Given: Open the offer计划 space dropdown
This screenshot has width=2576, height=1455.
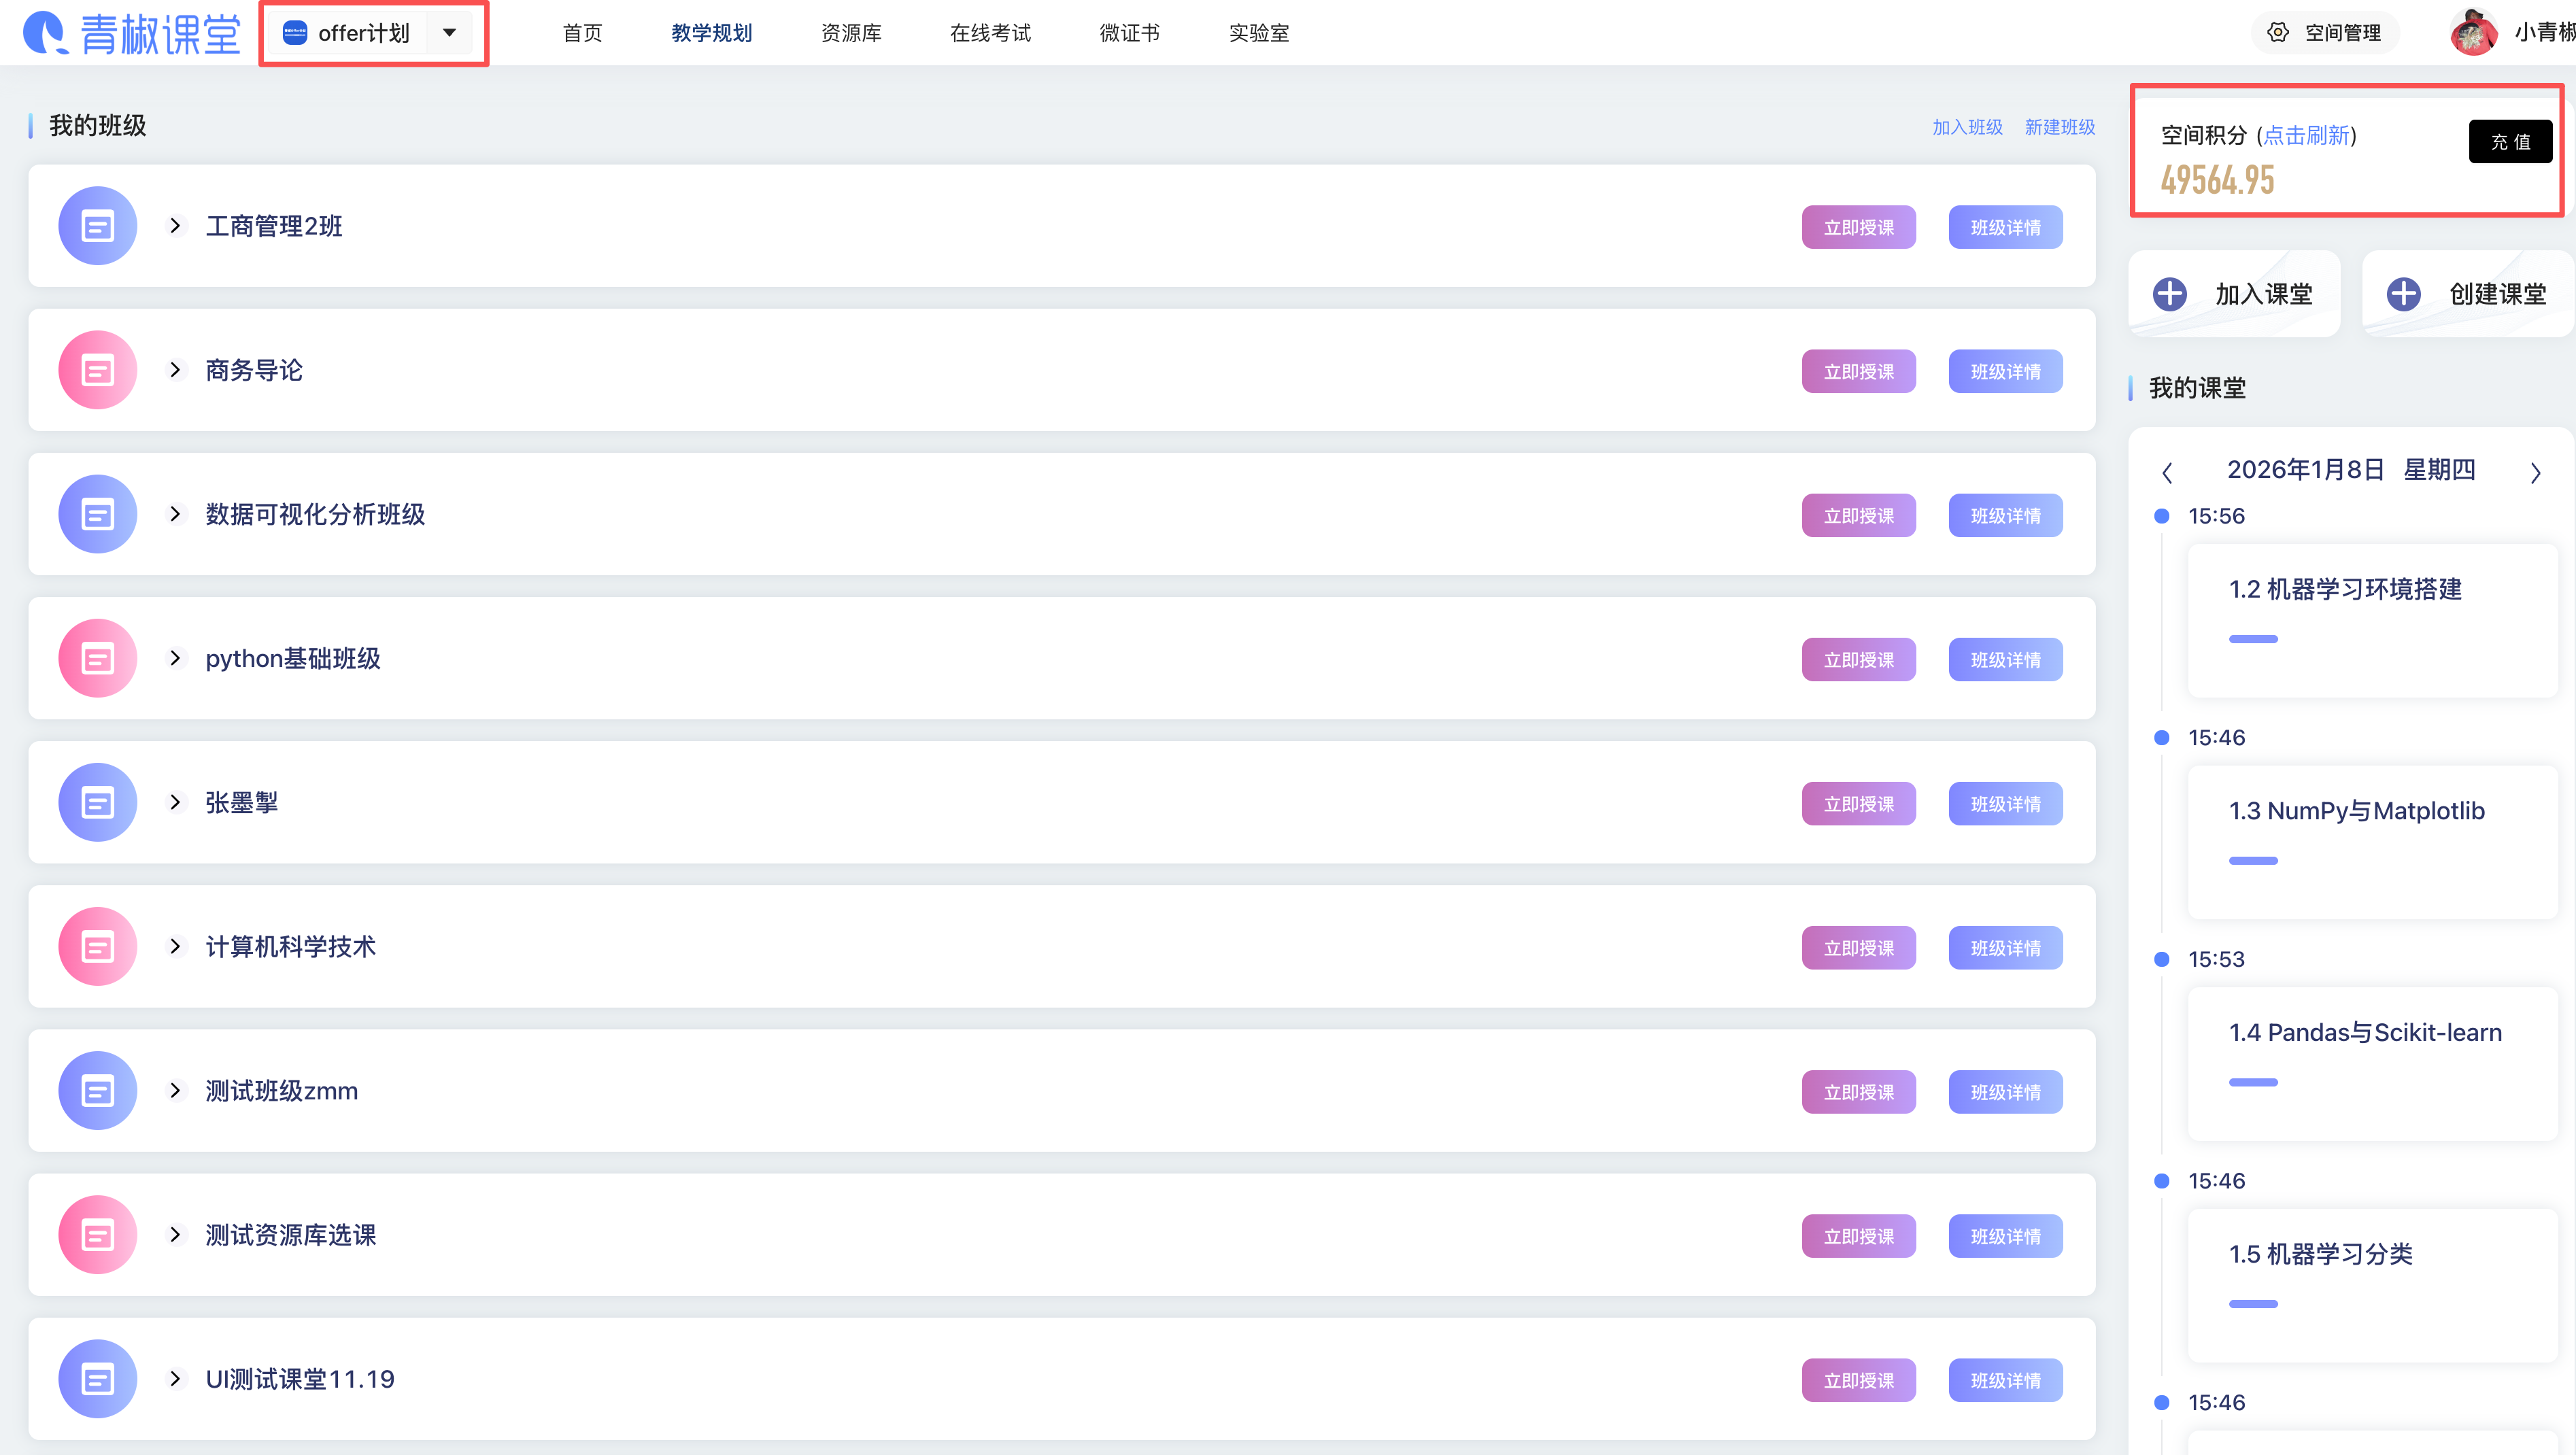Looking at the screenshot, I should pyautogui.click(x=449, y=33).
